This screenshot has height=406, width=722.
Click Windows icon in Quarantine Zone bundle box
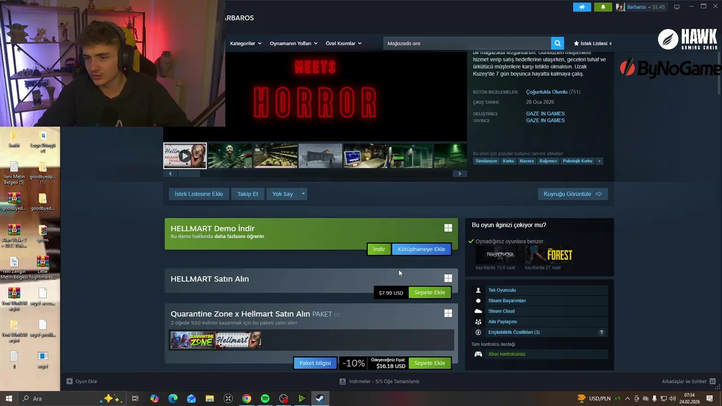click(x=448, y=313)
